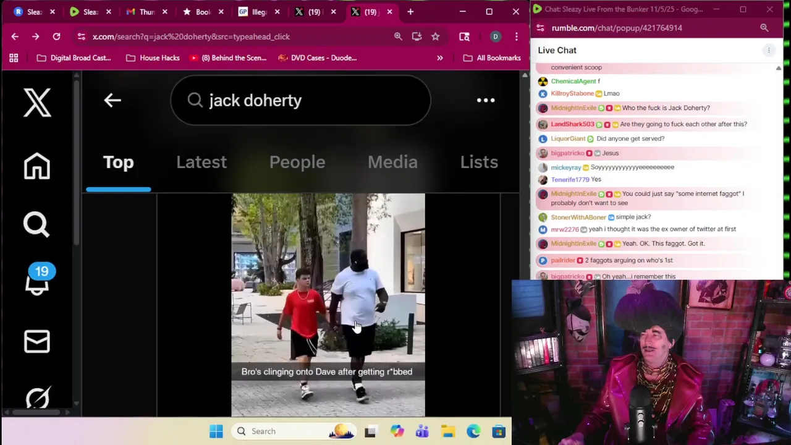Switch to the Latest search tab
The height and width of the screenshot is (445, 791).
[201, 162]
